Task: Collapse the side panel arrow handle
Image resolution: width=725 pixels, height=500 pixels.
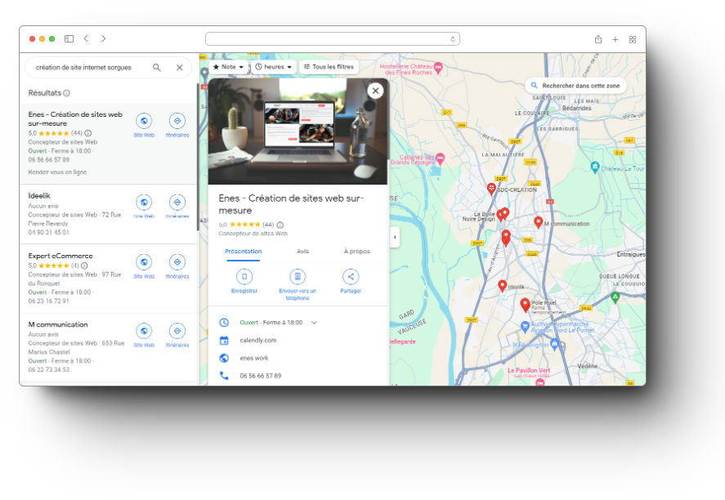Action: pos(395,237)
